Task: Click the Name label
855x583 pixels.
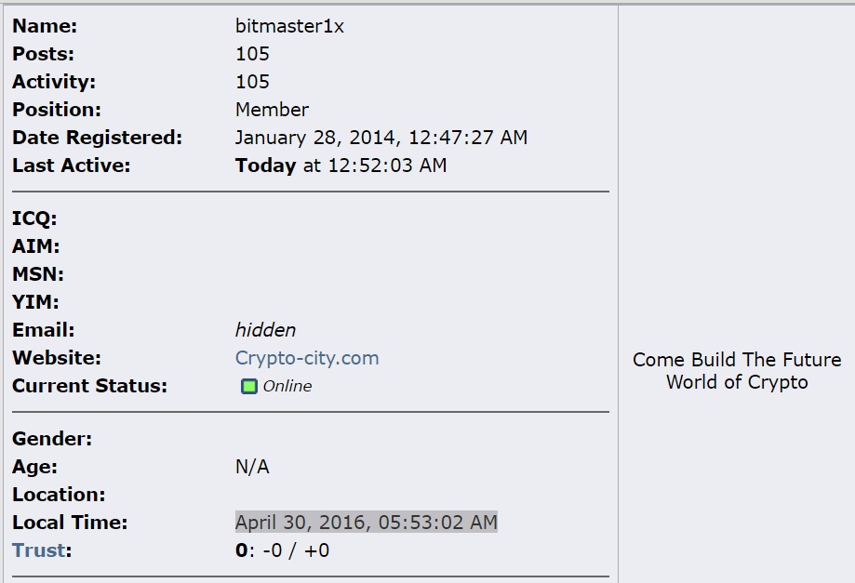Action: [x=45, y=26]
